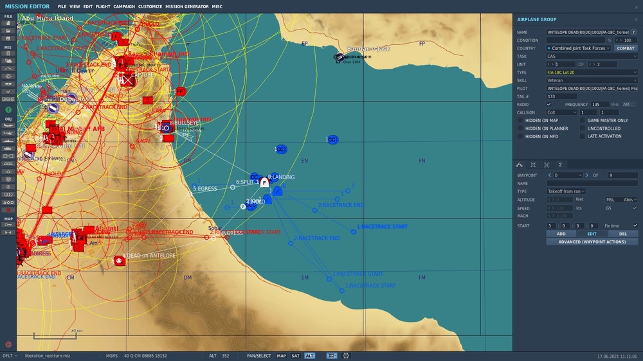Switch map view to MAP mode
This screenshot has width=643, height=361.
click(x=281, y=356)
